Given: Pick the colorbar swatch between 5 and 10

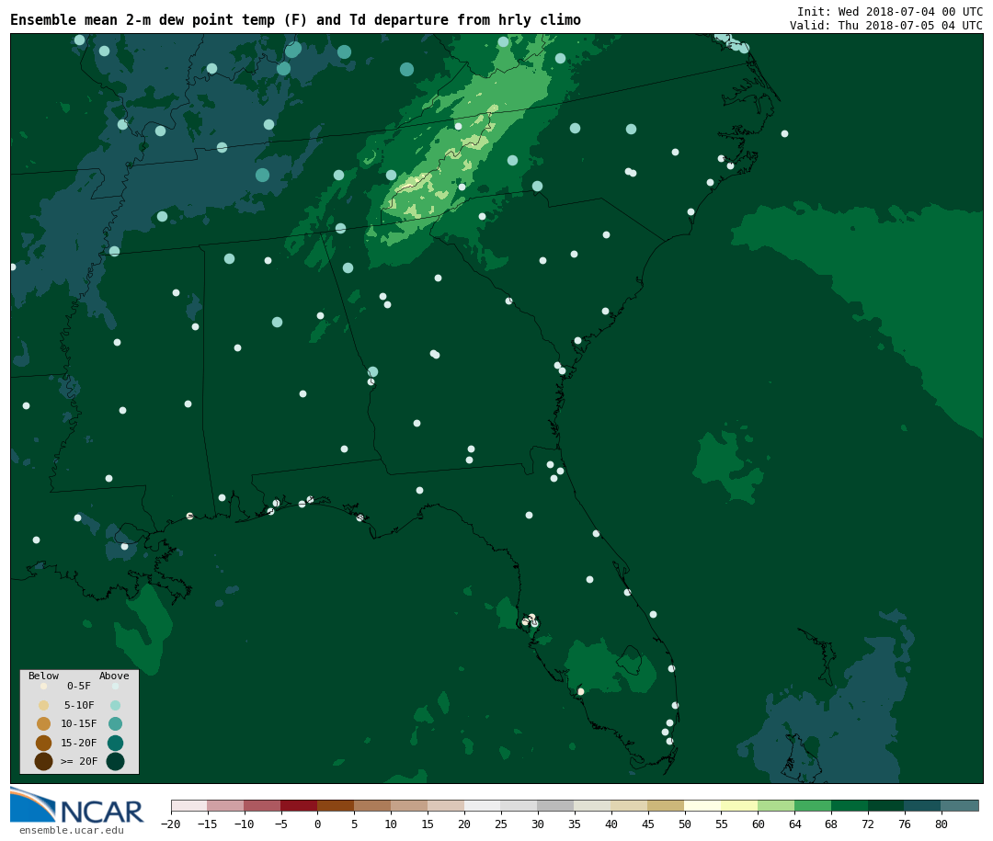Looking at the screenshot, I should point(372,806).
